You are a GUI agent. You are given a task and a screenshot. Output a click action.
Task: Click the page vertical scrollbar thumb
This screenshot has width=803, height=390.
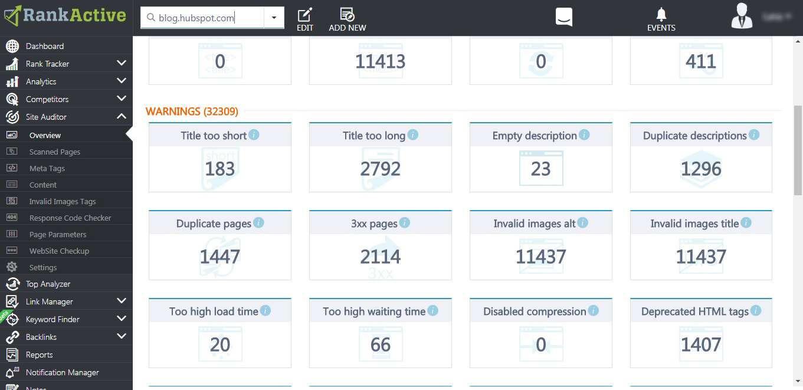pyautogui.click(x=798, y=150)
